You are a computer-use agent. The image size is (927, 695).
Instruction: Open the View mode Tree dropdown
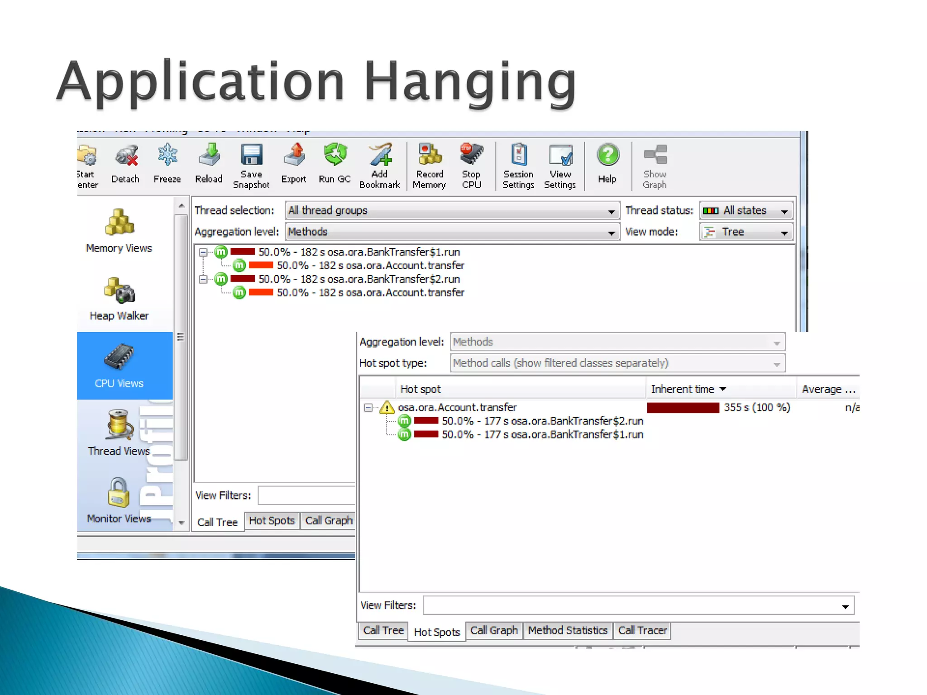pyautogui.click(x=746, y=232)
